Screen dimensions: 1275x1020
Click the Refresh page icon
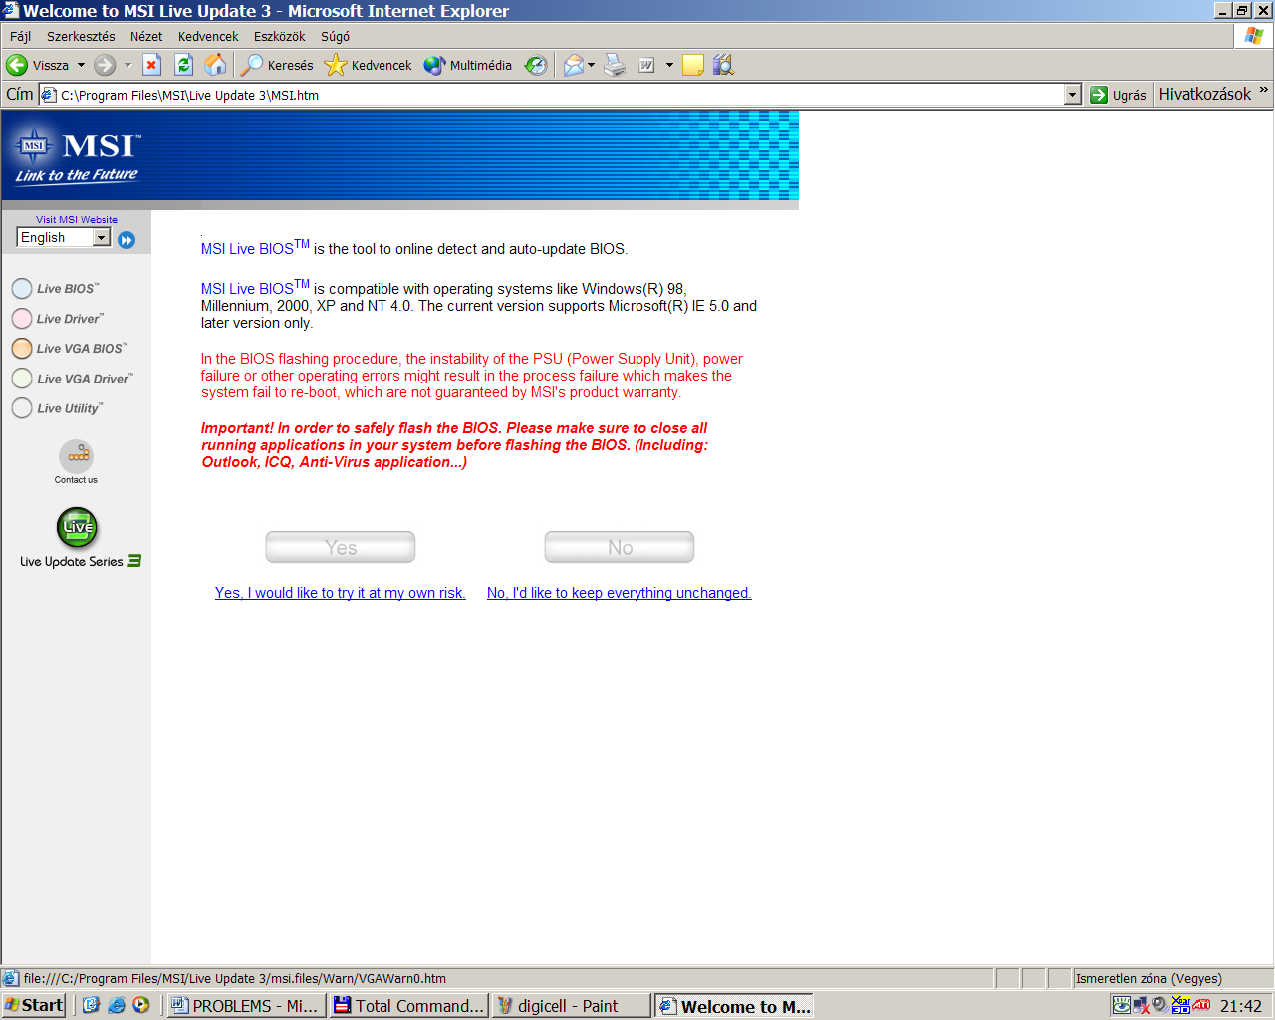[x=183, y=65]
